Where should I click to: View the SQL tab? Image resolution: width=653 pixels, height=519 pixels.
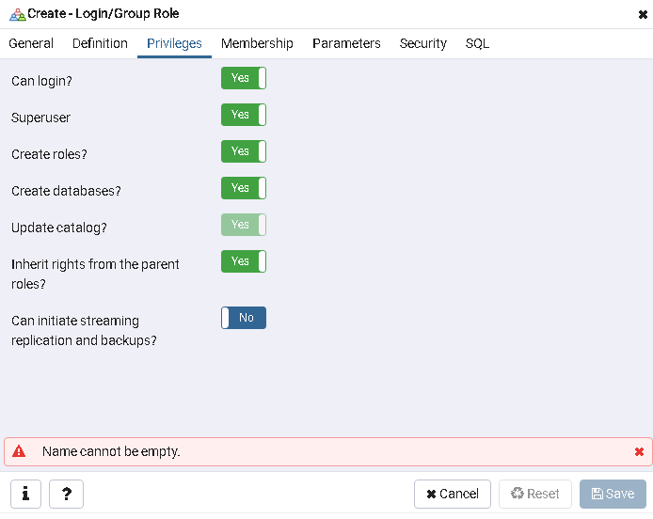477,43
